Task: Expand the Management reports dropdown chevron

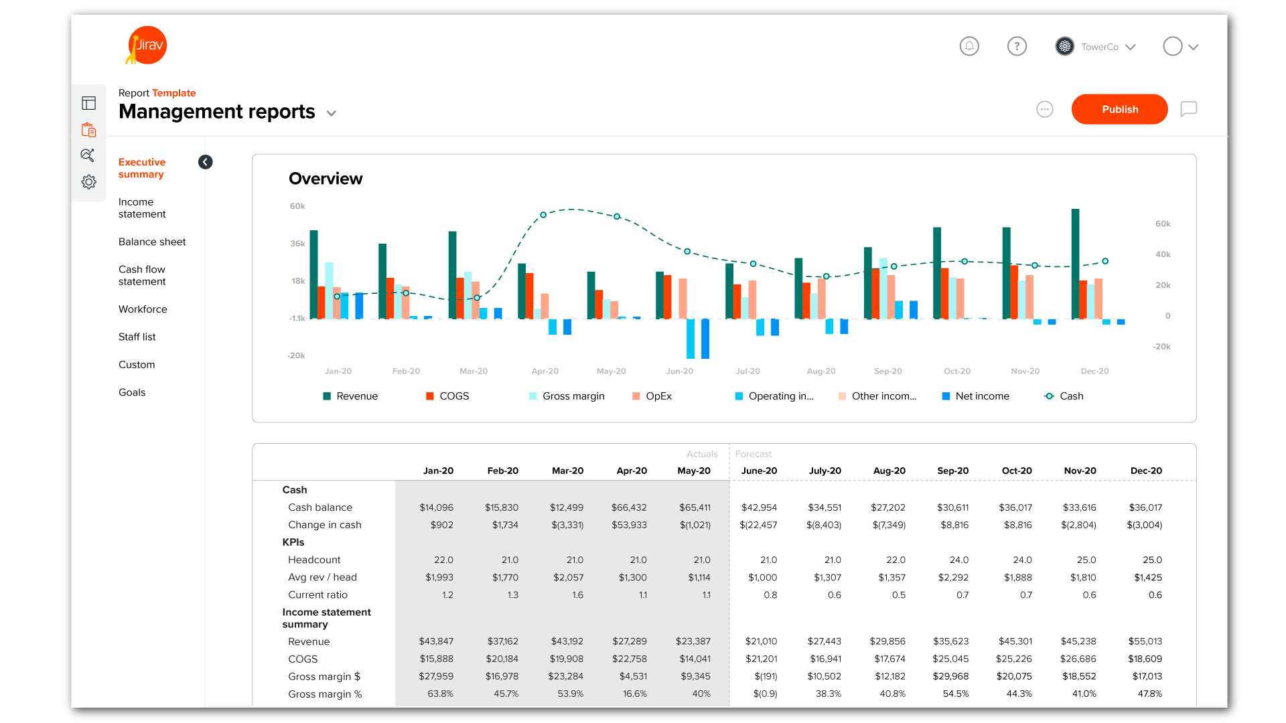Action: [x=331, y=113]
